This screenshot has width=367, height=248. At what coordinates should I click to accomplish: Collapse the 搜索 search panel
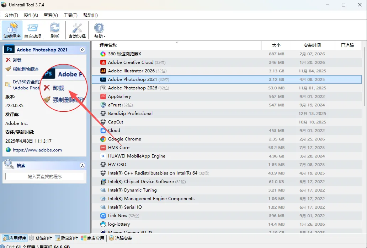[83, 166]
